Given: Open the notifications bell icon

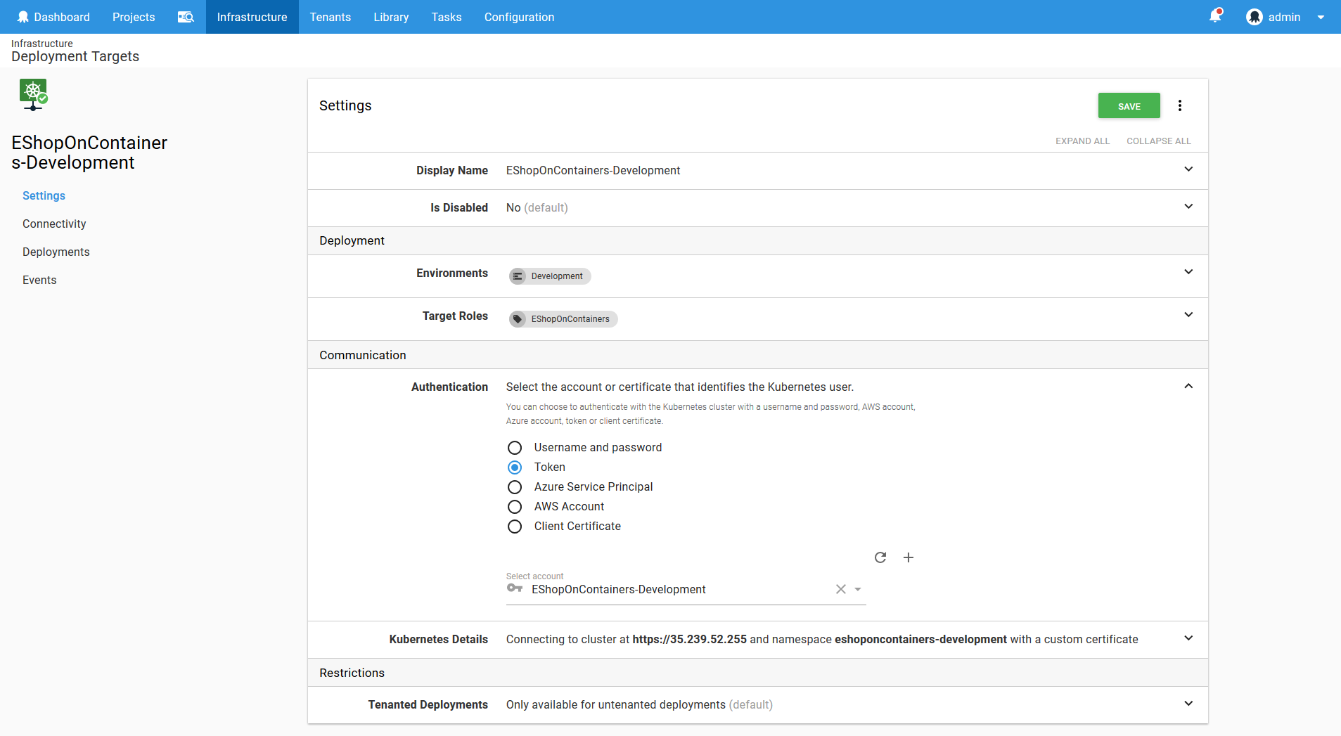Looking at the screenshot, I should coord(1215,16).
